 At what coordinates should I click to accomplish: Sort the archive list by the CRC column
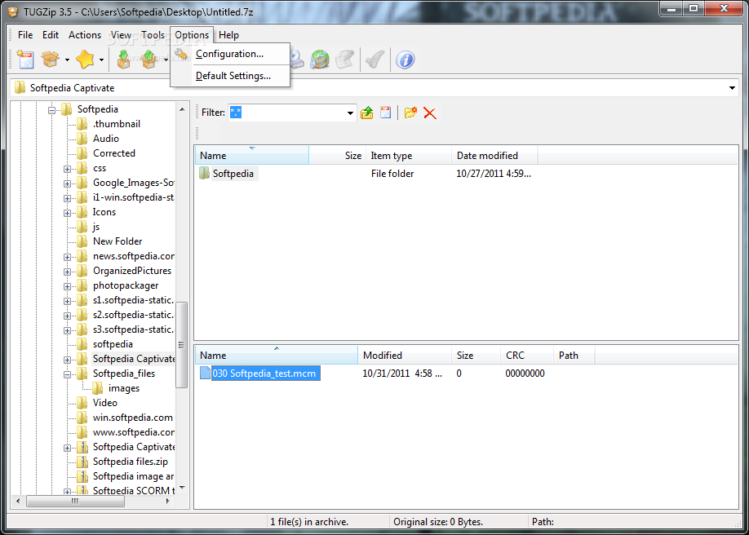[x=527, y=356]
